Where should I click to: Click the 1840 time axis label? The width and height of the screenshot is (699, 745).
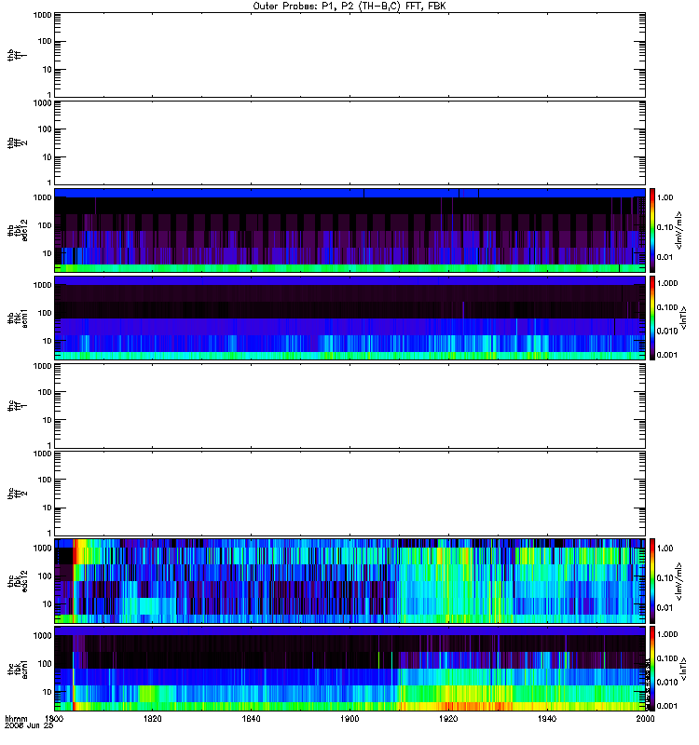[x=251, y=718]
